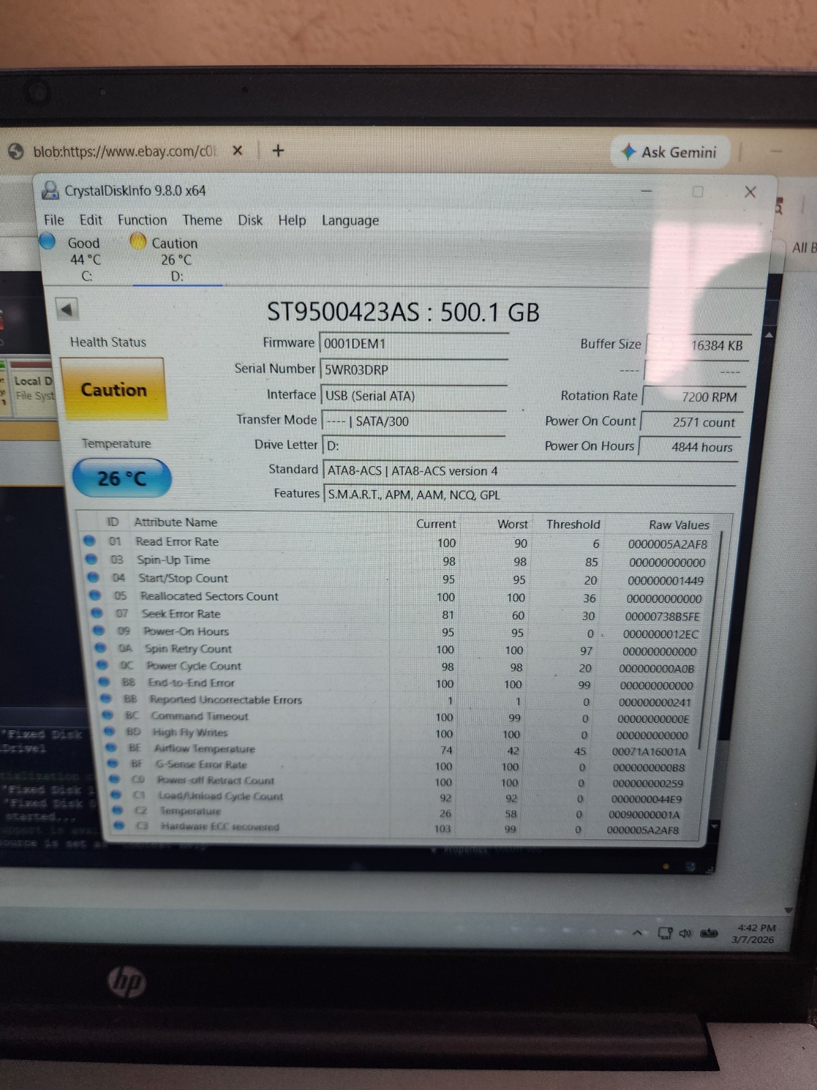Open the Edit menu
This screenshot has width=817, height=1090.
point(91,220)
